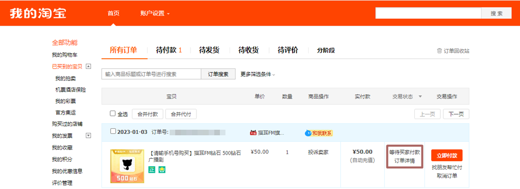Open 评价管理 in sidebar
The image size is (520, 189).
click(x=62, y=183)
